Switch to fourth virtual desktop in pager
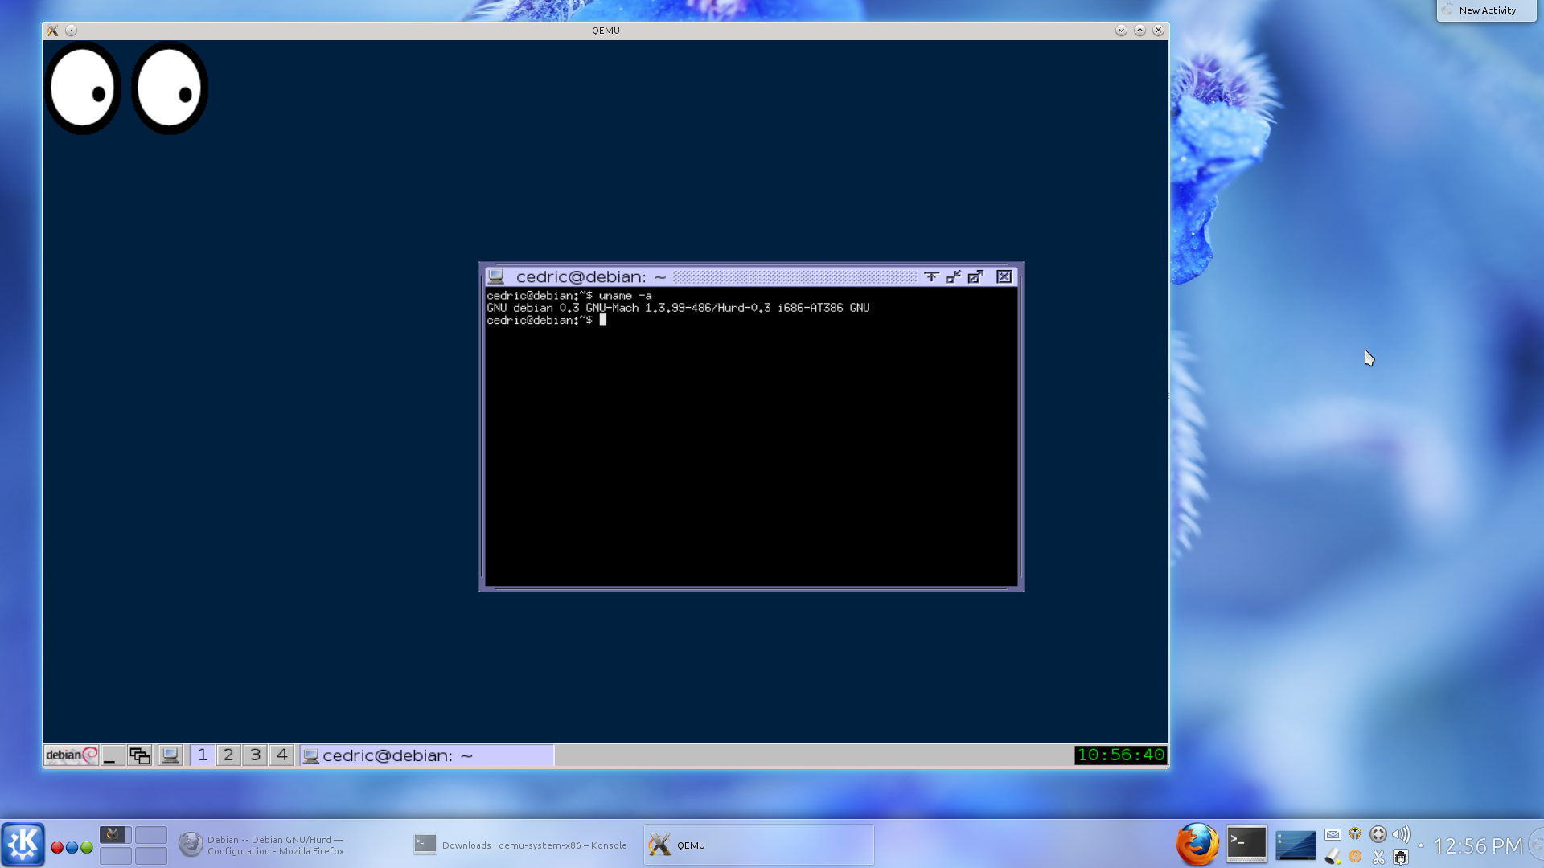This screenshot has width=1544, height=868. point(151,856)
